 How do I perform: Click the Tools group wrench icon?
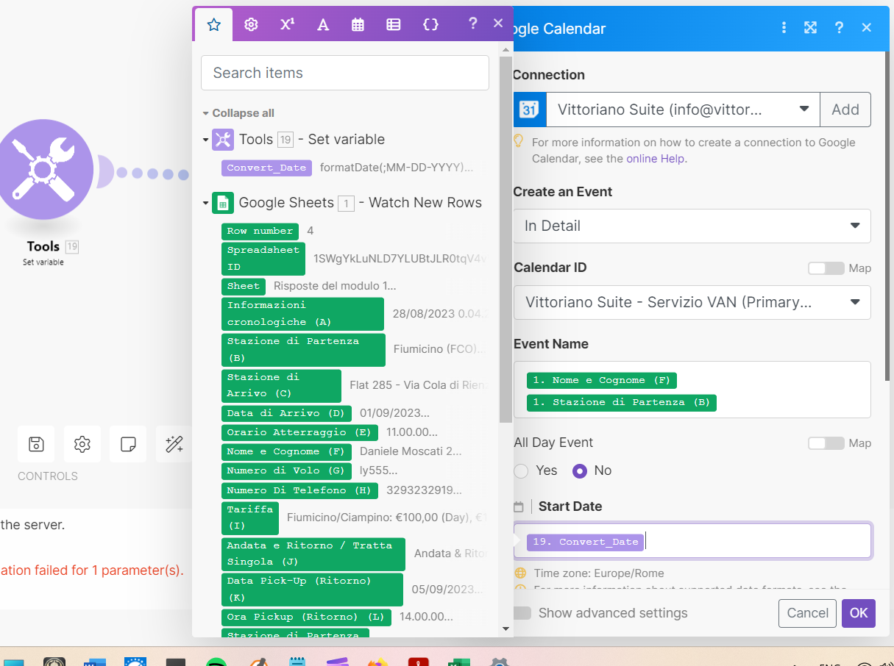(x=223, y=140)
